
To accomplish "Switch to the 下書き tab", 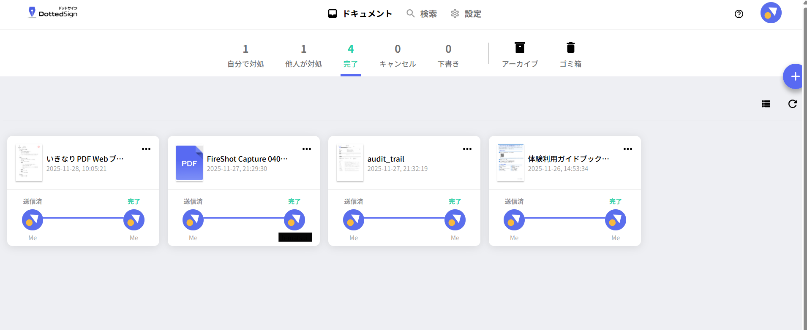I will point(448,56).
